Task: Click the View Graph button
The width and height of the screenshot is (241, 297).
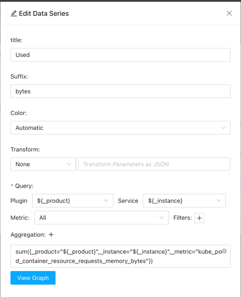Action: pyautogui.click(x=33, y=278)
